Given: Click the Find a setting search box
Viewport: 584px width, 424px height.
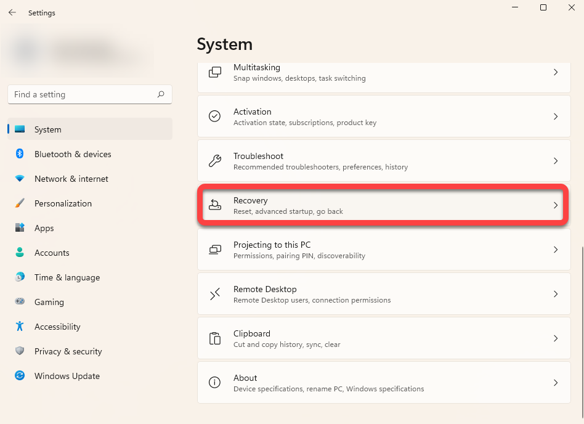Looking at the screenshot, I should [x=83, y=94].
